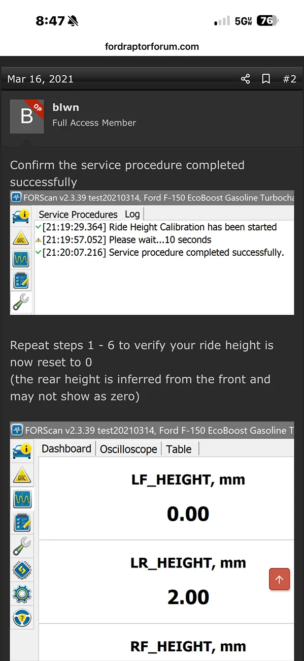
Task: Click vehicle info car icon in first FORScan screenshot
Action: tap(21, 217)
